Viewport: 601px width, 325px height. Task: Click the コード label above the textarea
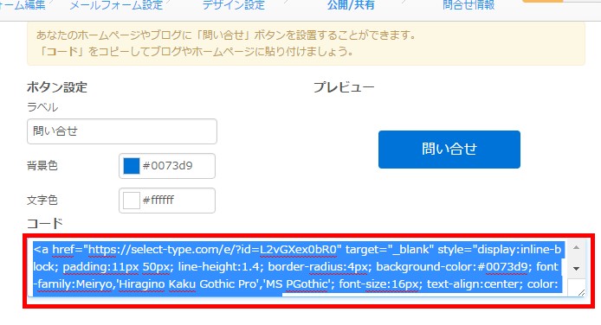[45, 223]
